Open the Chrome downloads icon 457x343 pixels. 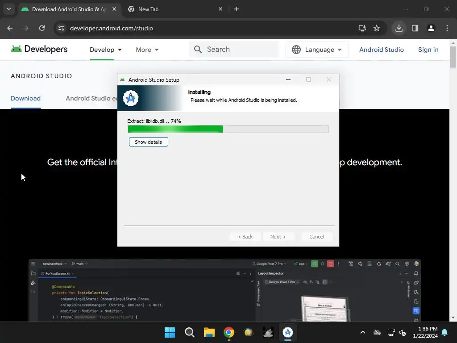coord(399,28)
